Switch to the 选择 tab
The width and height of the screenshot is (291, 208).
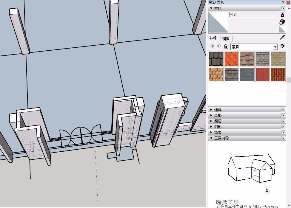tap(213, 38)
